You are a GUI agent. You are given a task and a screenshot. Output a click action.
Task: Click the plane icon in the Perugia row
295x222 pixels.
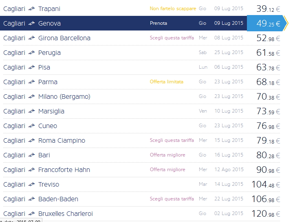32,53
